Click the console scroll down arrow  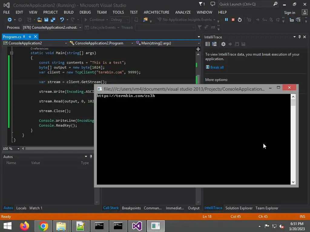click(293, 182)
